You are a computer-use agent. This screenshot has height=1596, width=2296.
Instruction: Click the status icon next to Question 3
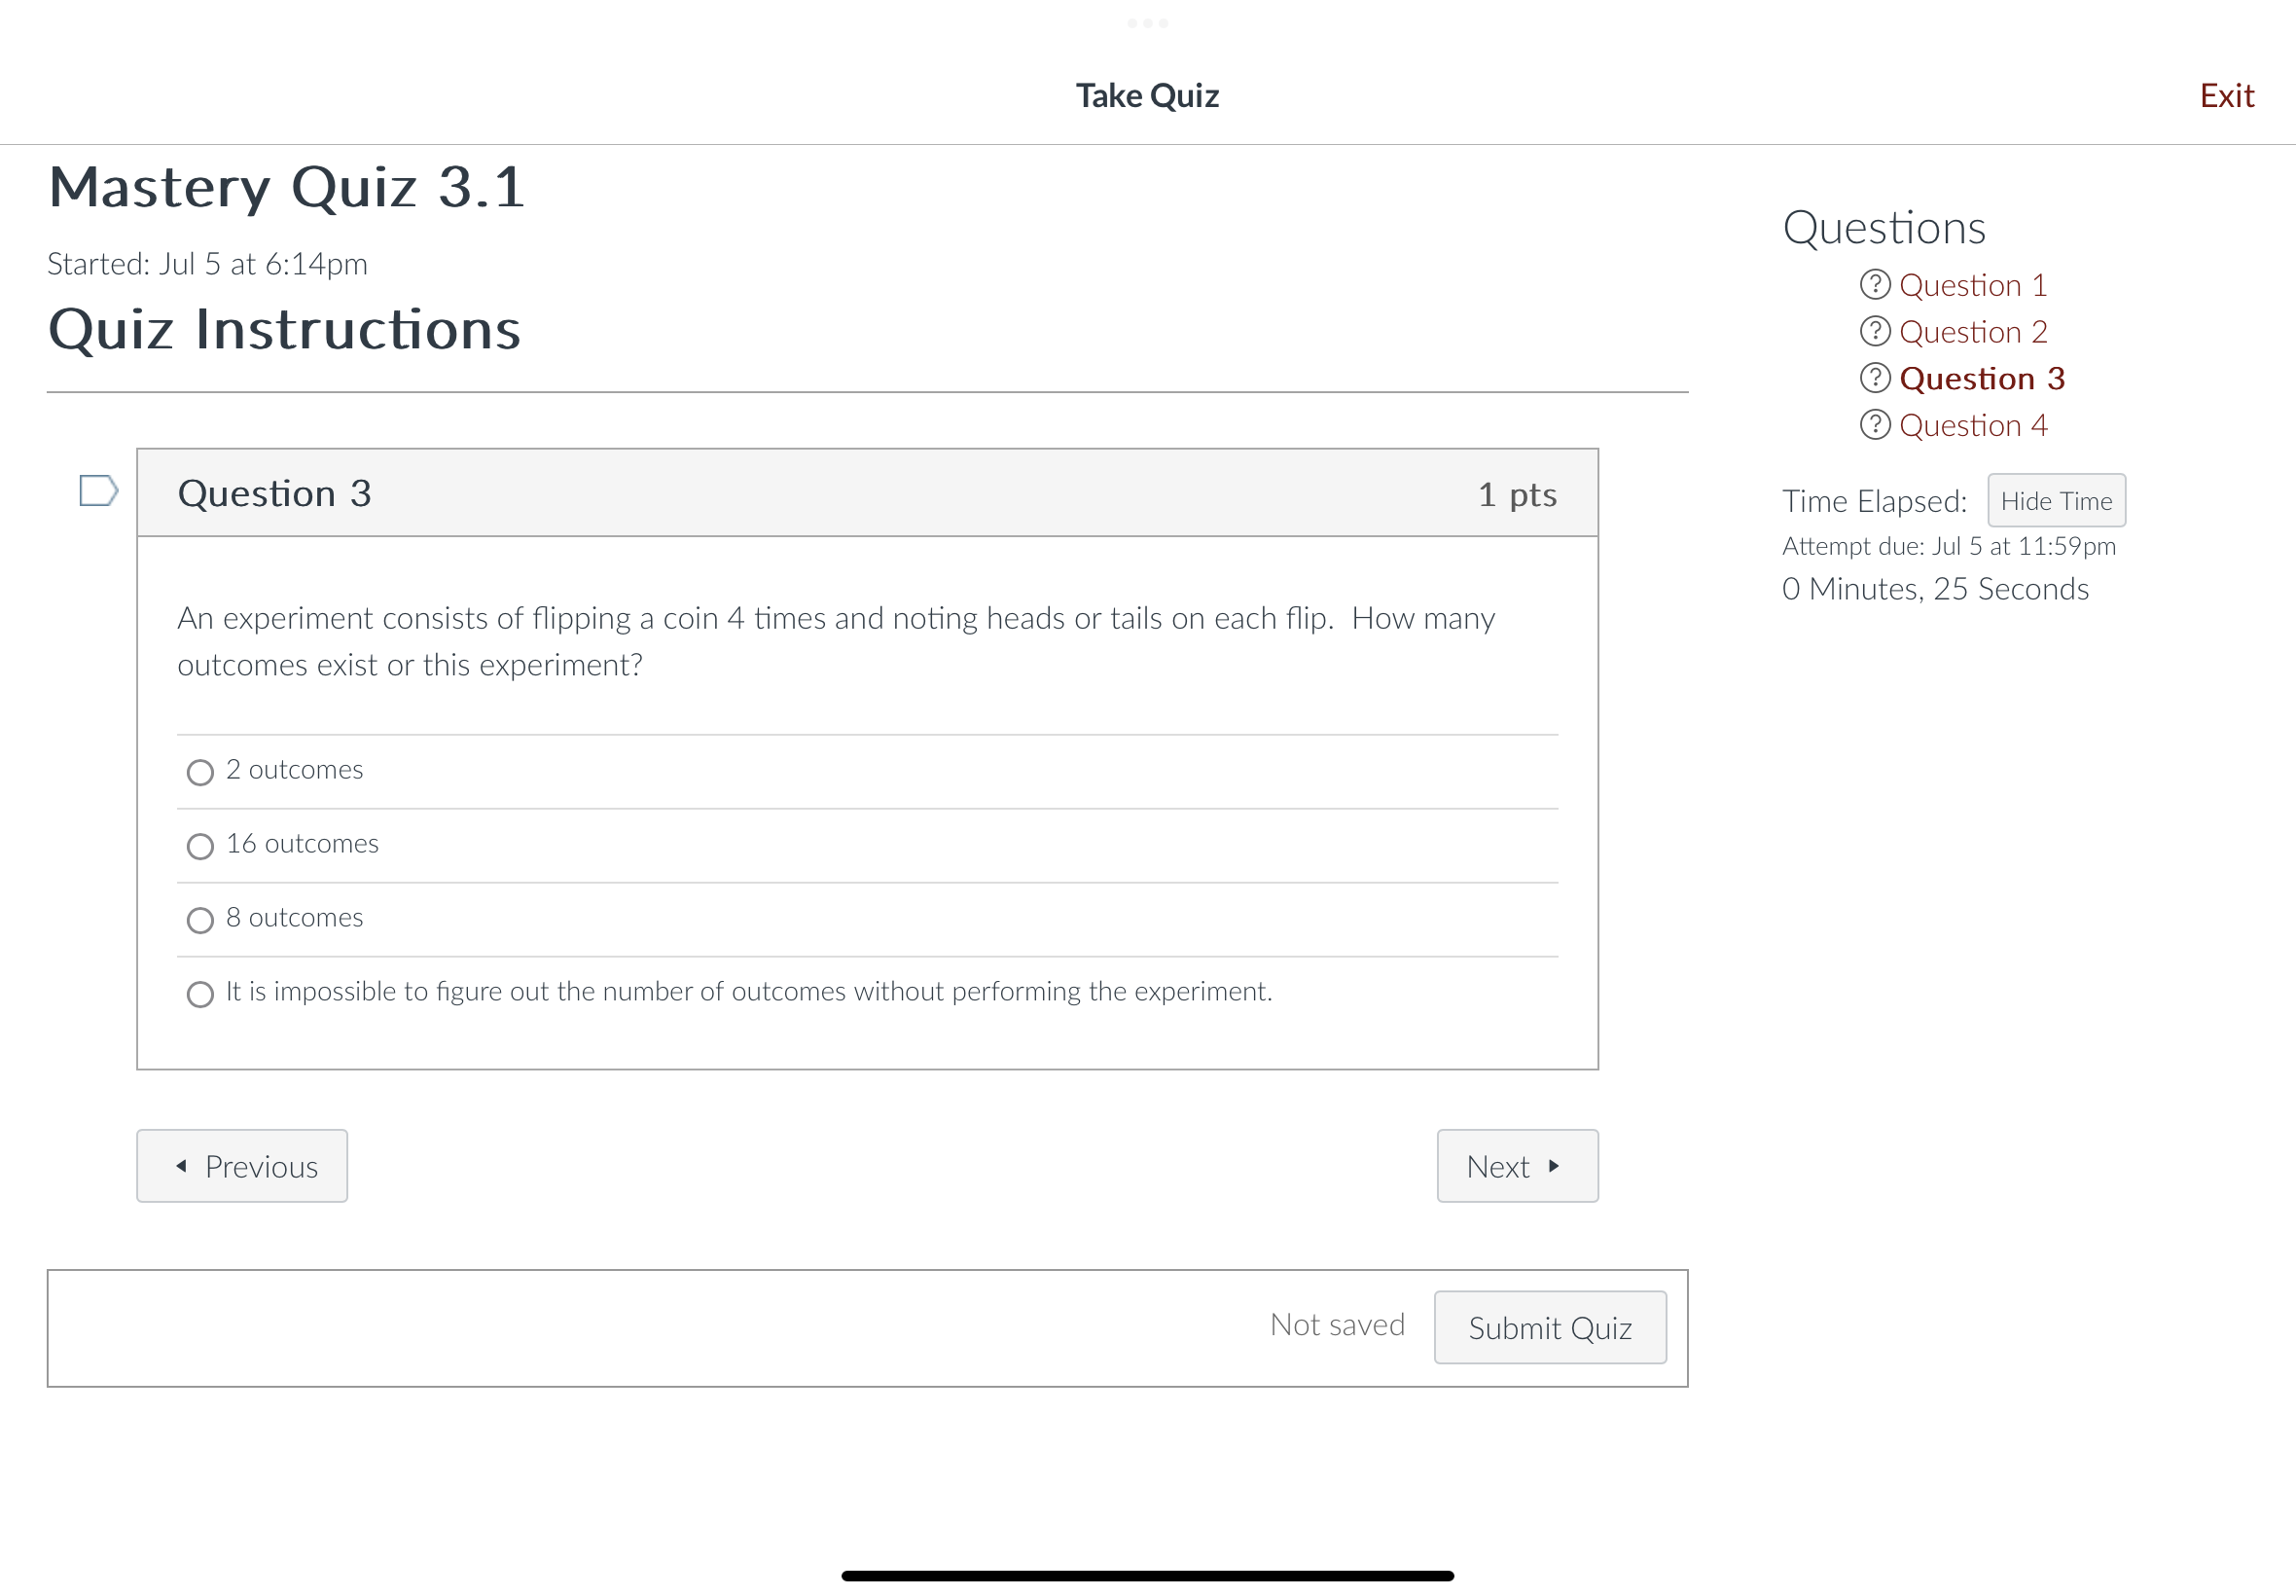pyautogui.click(x=1874, y=378)
